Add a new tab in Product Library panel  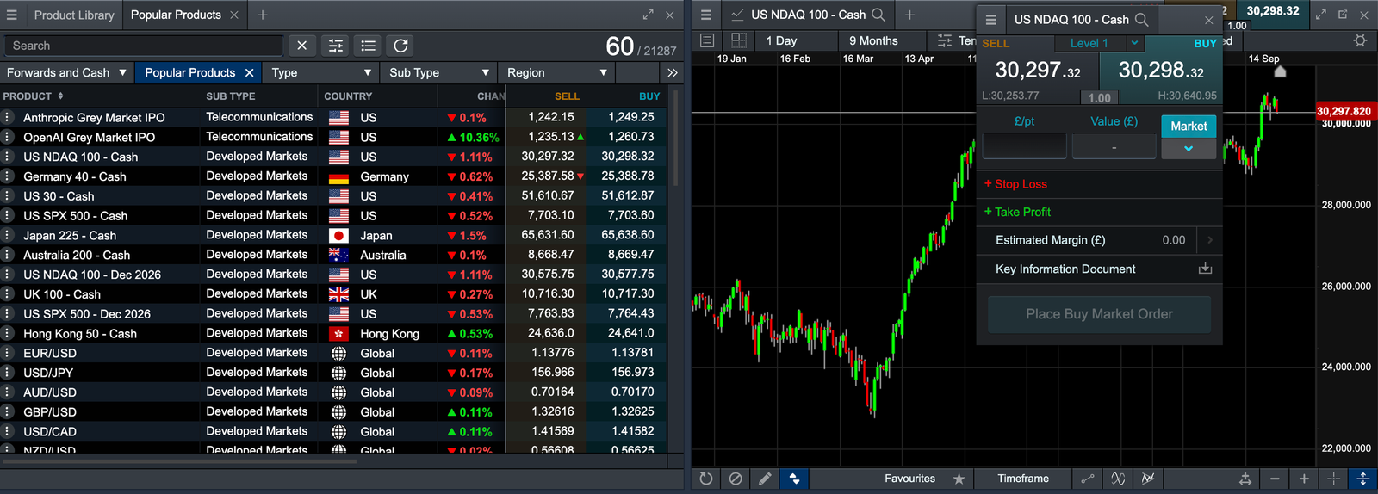[x=263, y=15]
